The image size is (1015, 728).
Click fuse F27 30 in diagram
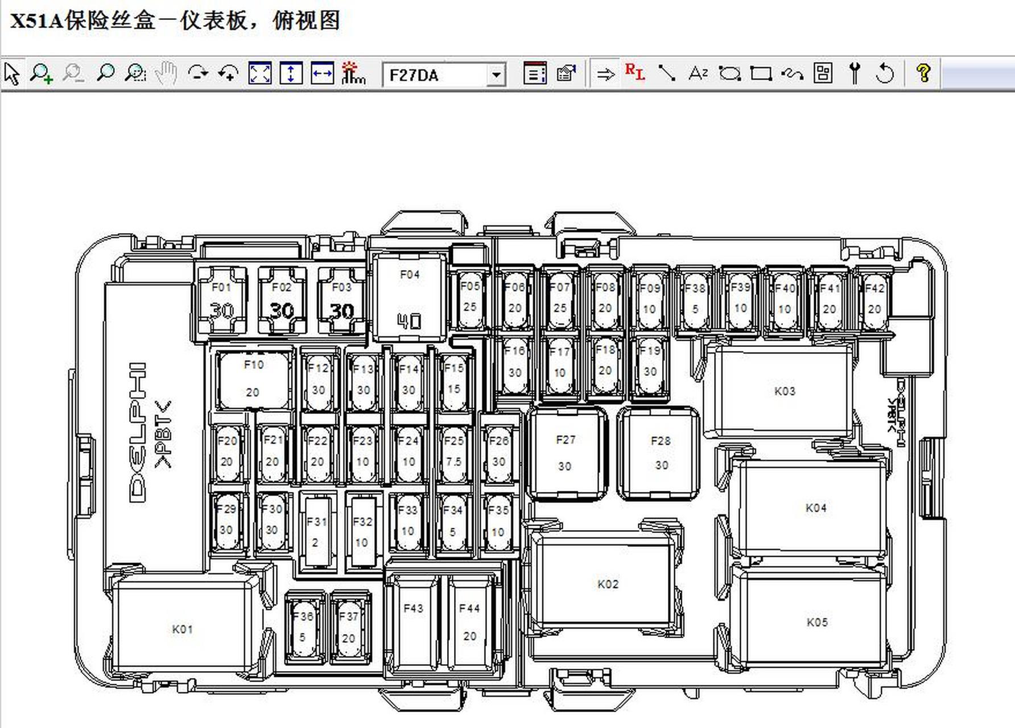coord(566,453)
